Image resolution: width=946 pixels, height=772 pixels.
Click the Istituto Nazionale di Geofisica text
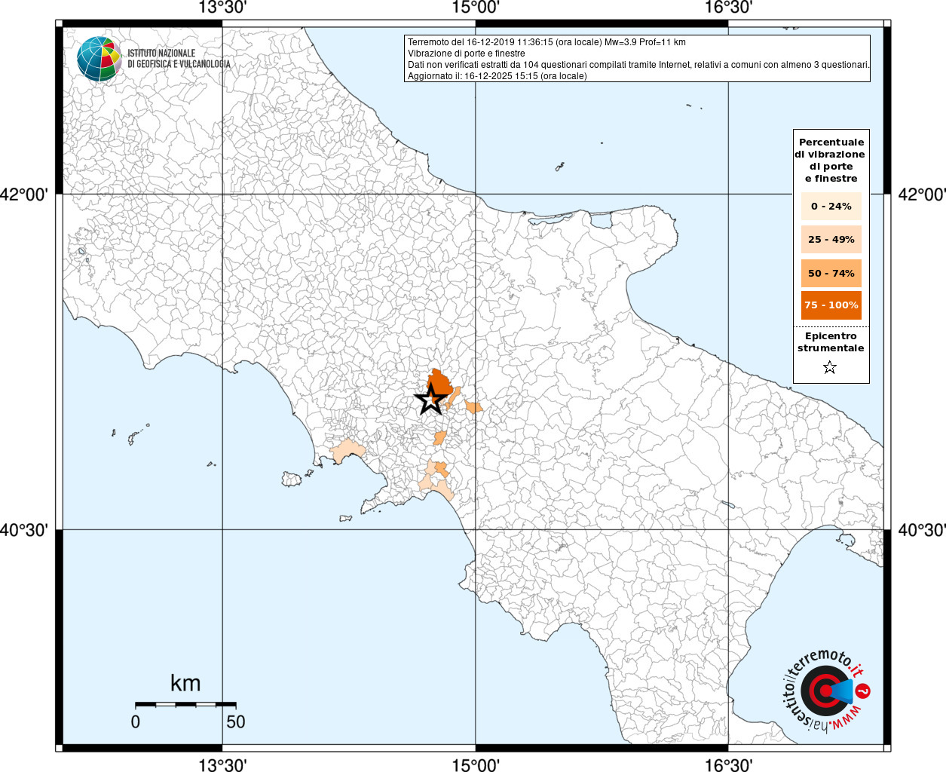179,59
